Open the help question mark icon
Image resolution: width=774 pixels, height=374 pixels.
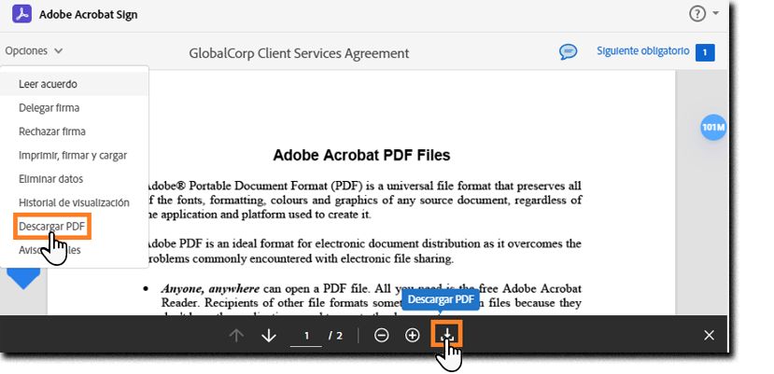click(697, 14)
